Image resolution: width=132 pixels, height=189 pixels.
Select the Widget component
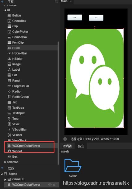pos(17,151)
